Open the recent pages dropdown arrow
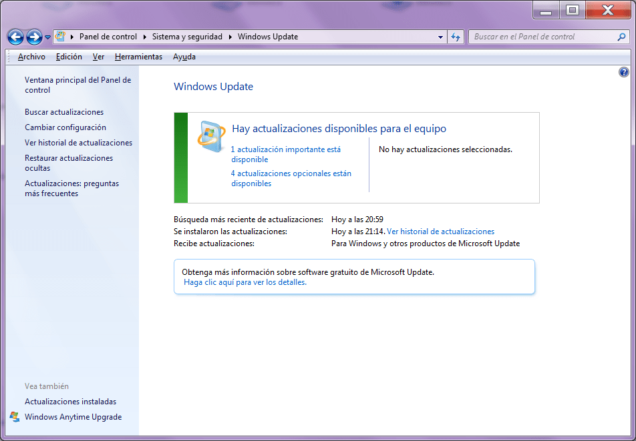Viewport: 636px width, 441px height. (x=47, y=37)
